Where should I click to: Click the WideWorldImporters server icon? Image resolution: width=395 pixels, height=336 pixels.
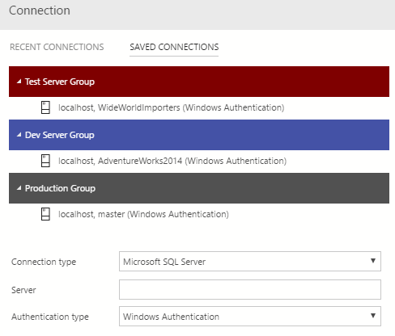tap(45, 107)
